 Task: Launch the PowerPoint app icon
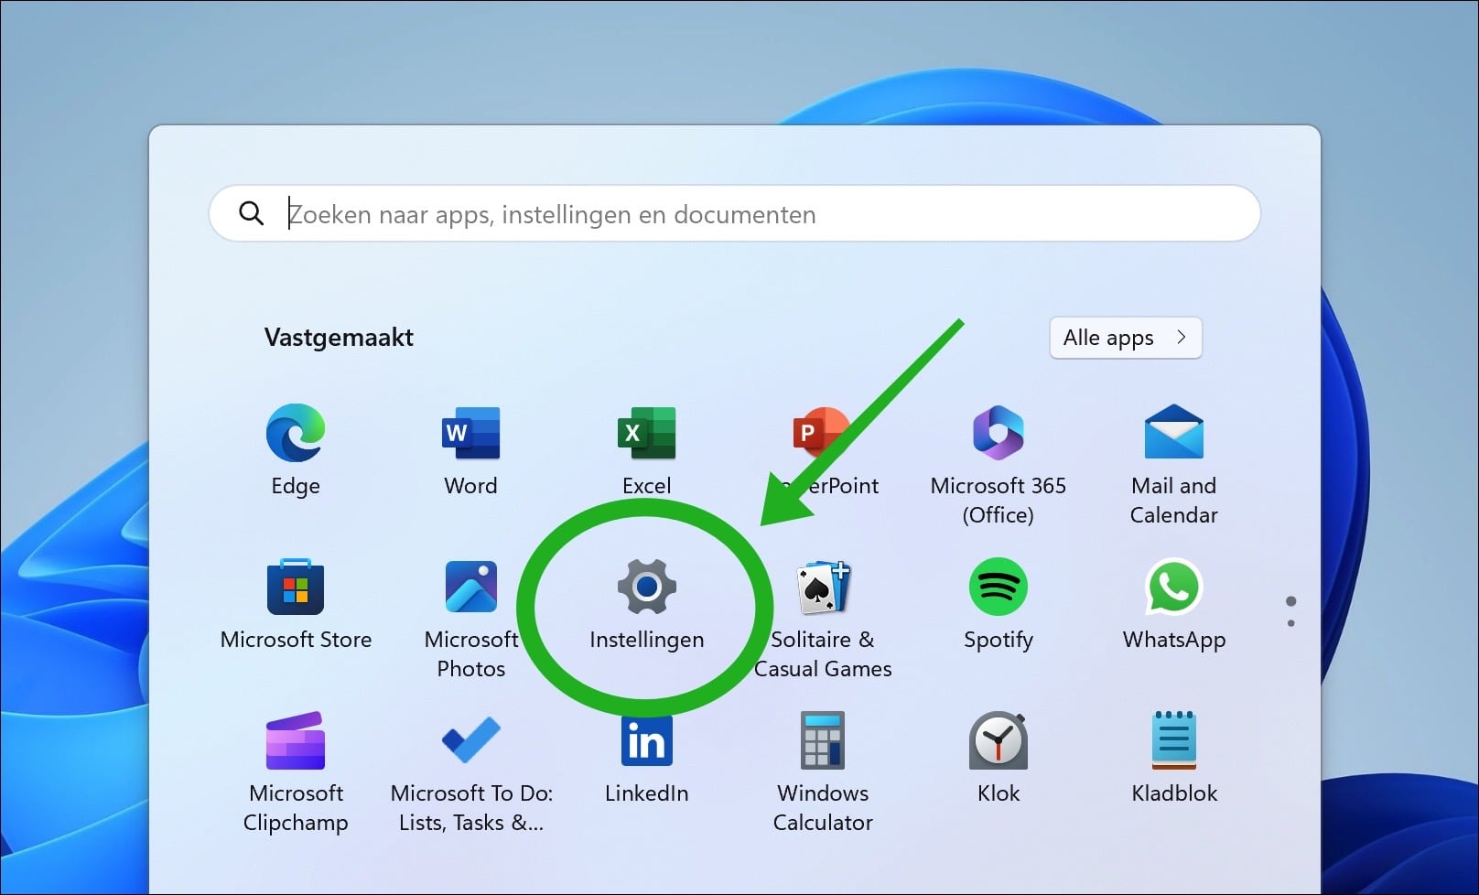click(821, 432)
